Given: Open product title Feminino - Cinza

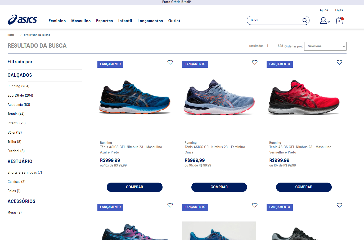Looking at the screenshot, I should coord(216,150).
